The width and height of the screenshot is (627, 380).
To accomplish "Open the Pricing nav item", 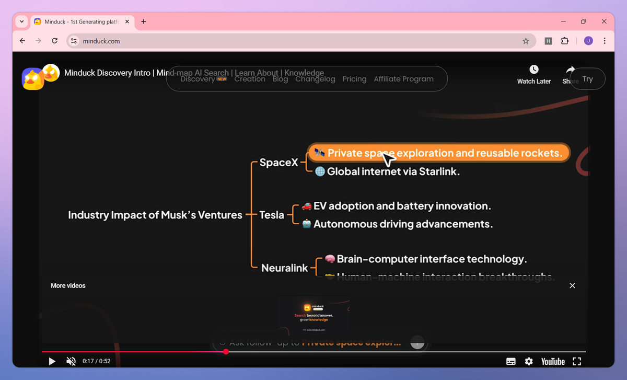I will (354, 79).
